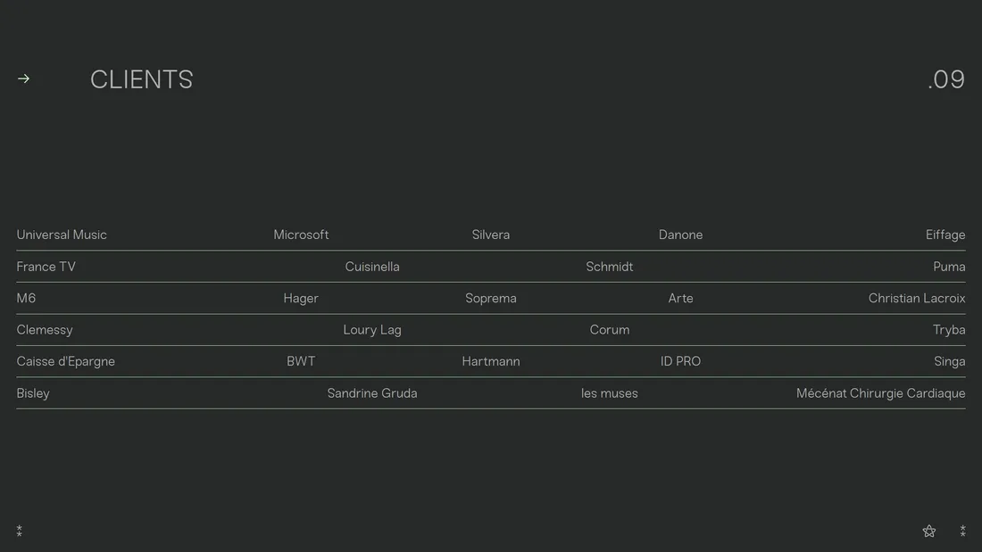Open the Universal Music client entry
This screenshot has height=552, width=982.
point(62,235)
